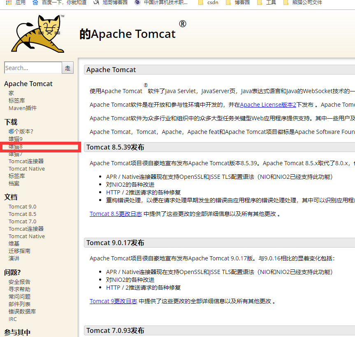Click the Tomcat cat logo

click(x=38, y=33)
